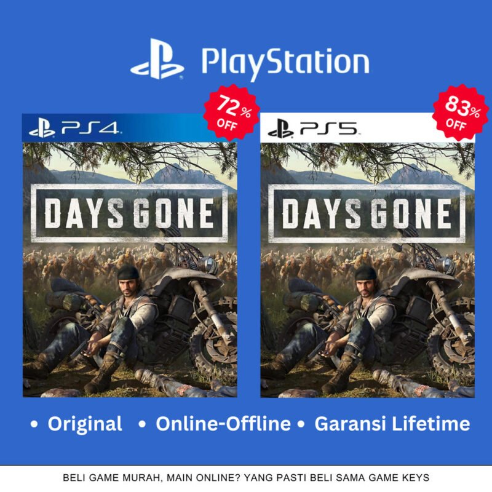The width and height of the screenshot is (492, 492).
Task: Click the PS4 text label
Action: [x=90, y=128]
